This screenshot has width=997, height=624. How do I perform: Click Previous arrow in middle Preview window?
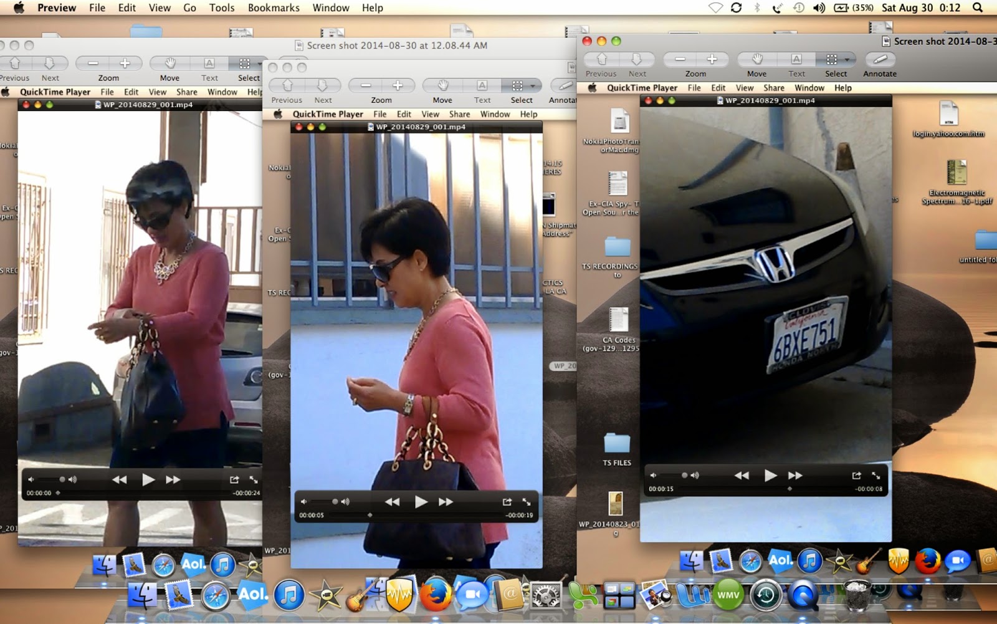pyautogui.click(x=287, y=85)
